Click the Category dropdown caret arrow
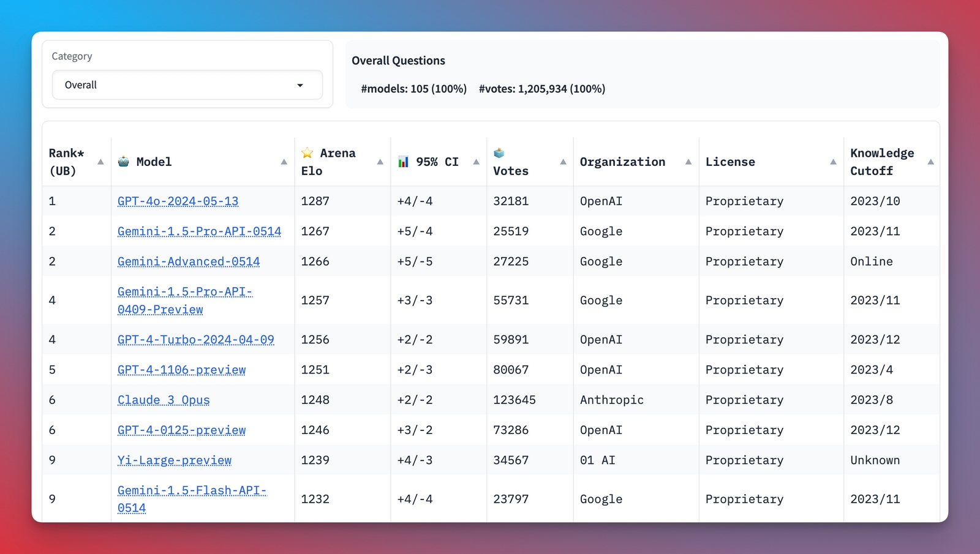The width and height of the screenshot is (980, 554). pyautogui.click(x=300, y=85)
